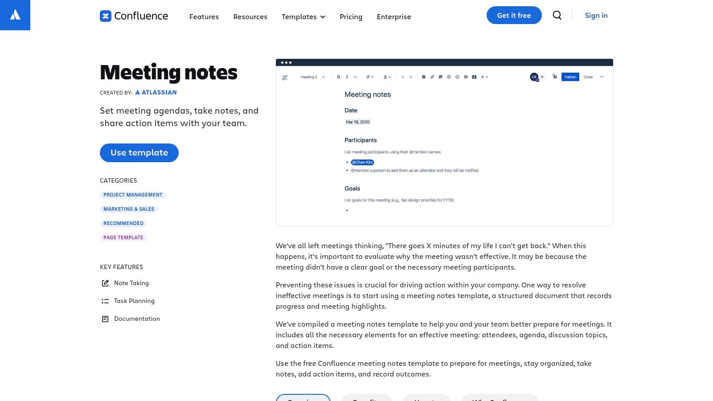Toggle italic formatting in the editor toolbar
The width and height of the screenshot is (713, 401).
coord(347,77)
